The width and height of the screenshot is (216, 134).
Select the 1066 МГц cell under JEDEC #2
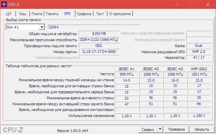point(151,74)
